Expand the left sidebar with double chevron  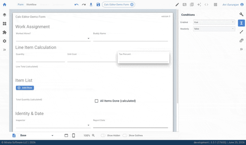5,50
